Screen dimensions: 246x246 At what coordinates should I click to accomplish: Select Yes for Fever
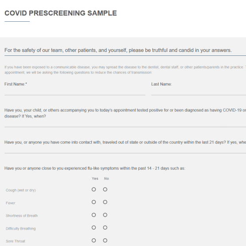(94, 202)
